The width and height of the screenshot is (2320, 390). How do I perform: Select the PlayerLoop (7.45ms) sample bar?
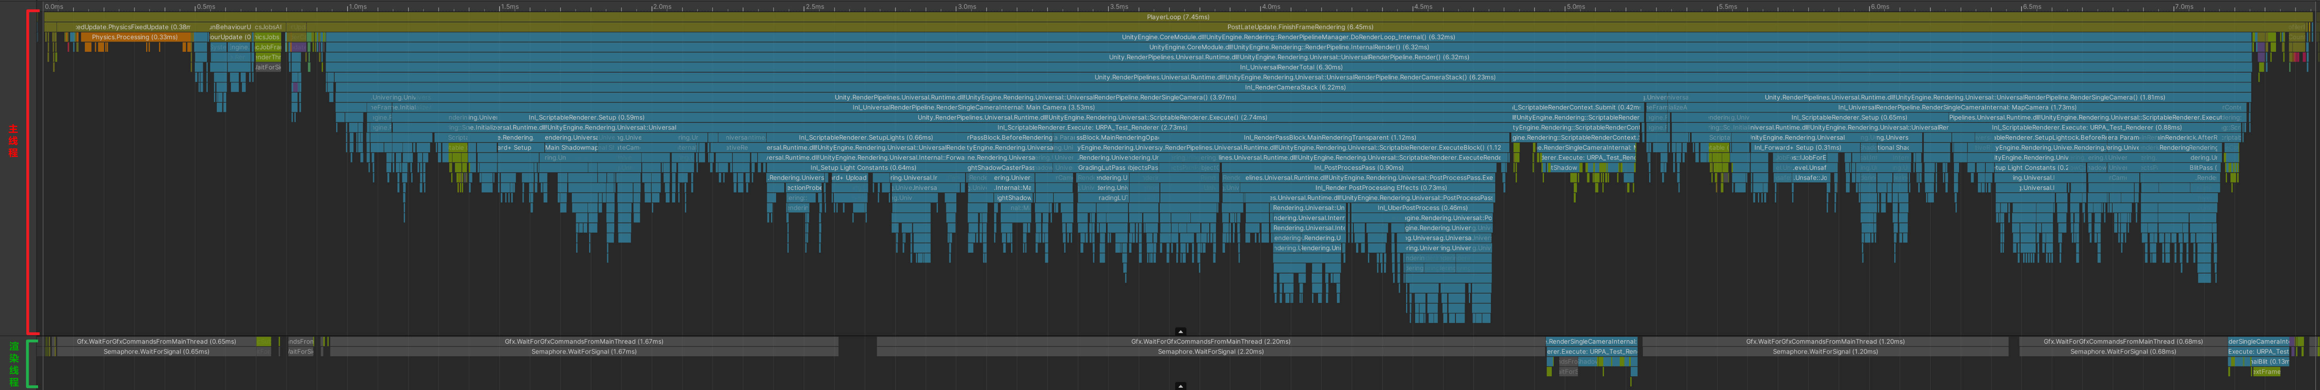pos(1177,17)
